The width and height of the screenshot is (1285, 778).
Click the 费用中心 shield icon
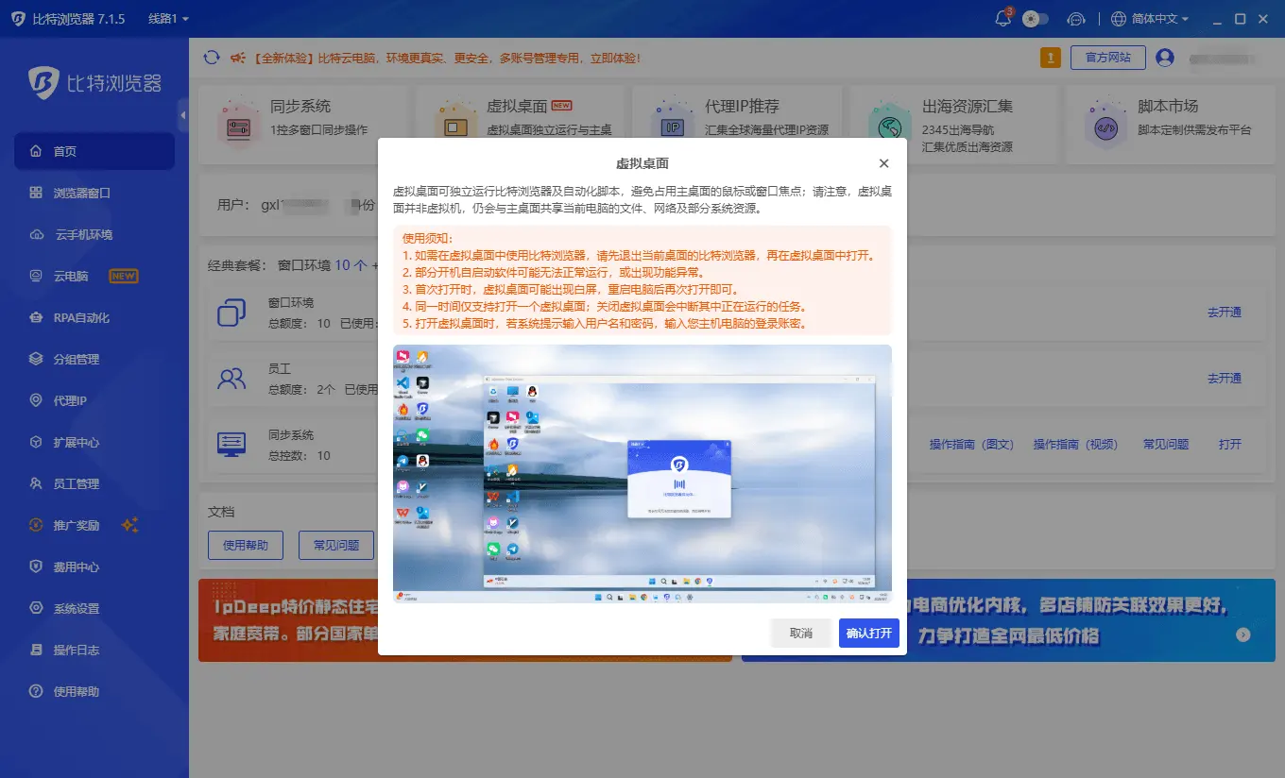[36, 567]
